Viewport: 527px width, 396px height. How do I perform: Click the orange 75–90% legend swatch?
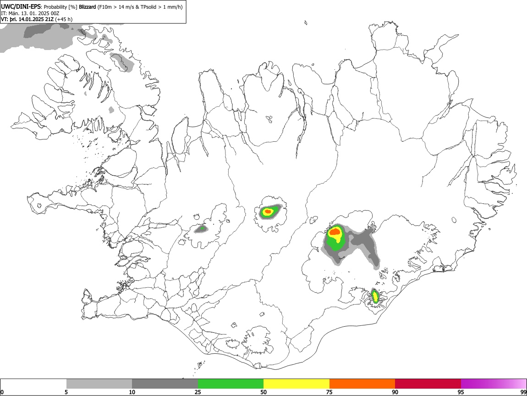pos(362,384)
